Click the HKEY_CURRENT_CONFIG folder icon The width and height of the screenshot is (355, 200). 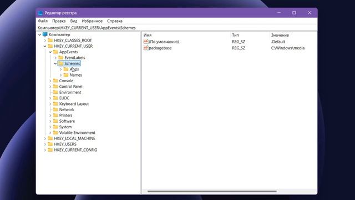click(50, 150)
